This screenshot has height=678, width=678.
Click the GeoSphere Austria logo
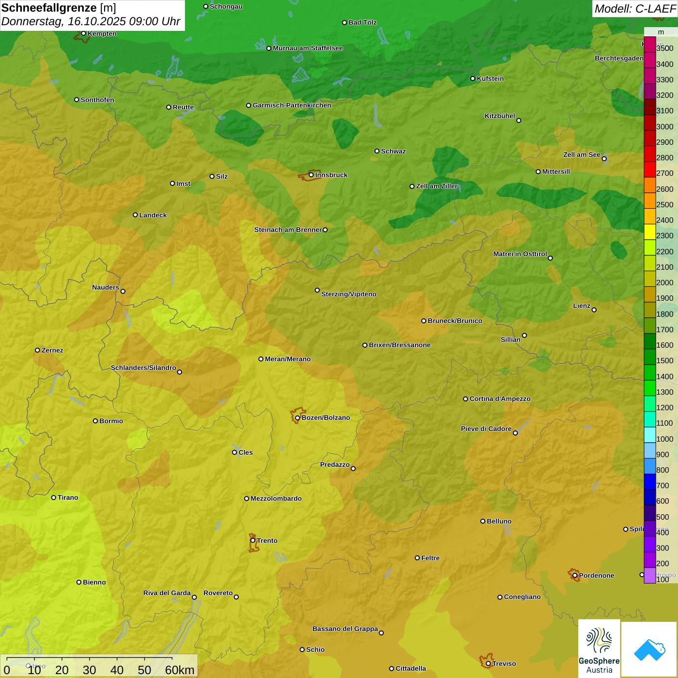click(599, 648)
